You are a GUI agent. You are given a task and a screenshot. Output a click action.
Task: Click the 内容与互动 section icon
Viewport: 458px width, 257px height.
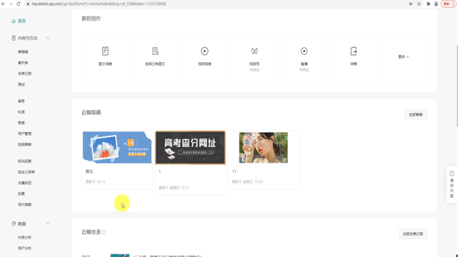click(x=14, y=38)
